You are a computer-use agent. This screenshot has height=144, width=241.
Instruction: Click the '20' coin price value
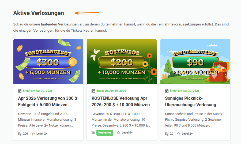click(172, 134)
